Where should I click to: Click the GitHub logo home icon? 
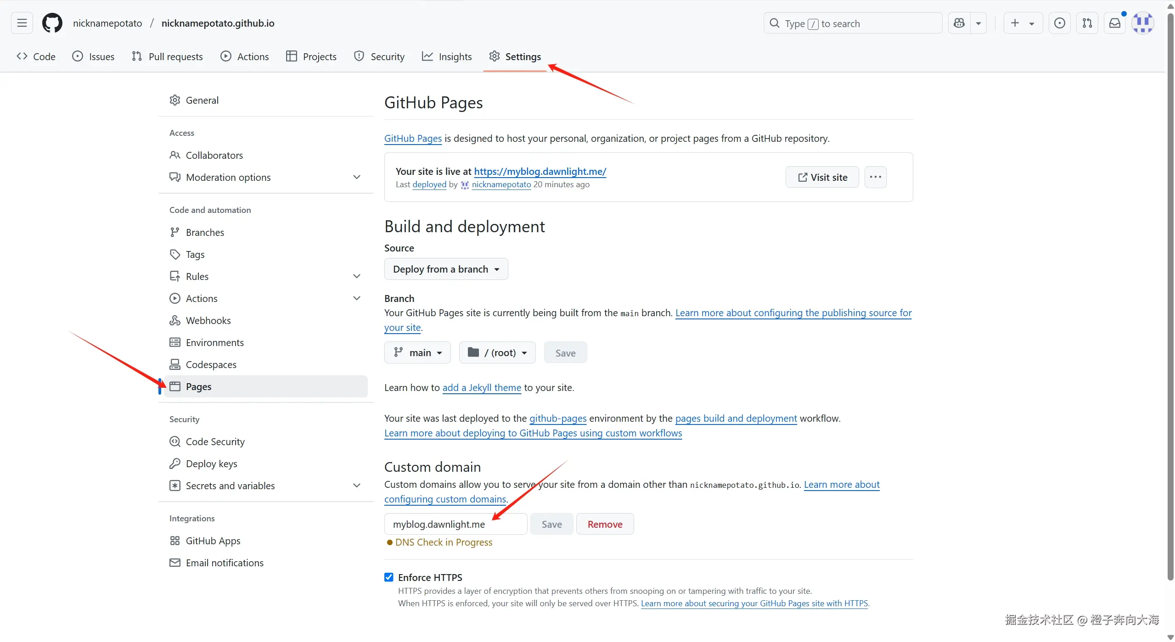[x=52, y=23]
